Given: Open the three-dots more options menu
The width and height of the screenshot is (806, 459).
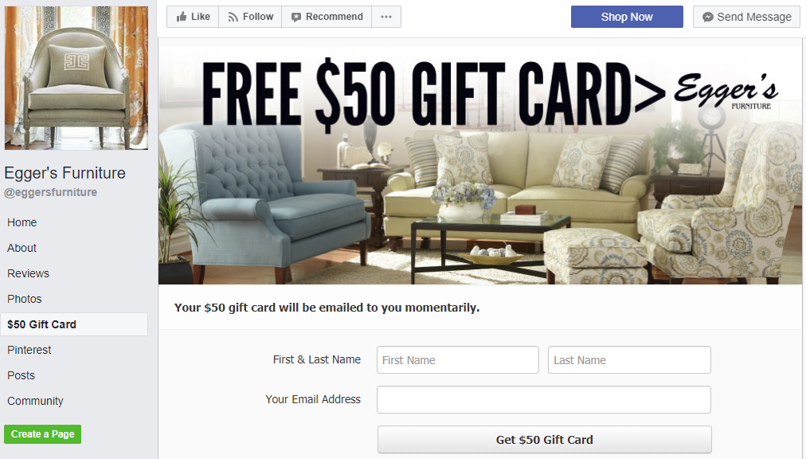Looking at the screenshot, I should [386, 17].
